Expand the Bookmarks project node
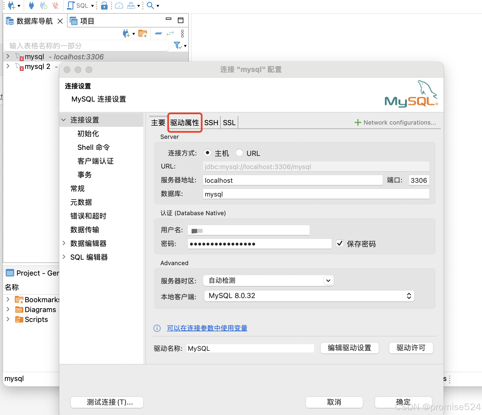The width and height of the screenshot is (482, 415). coord(8,299)
